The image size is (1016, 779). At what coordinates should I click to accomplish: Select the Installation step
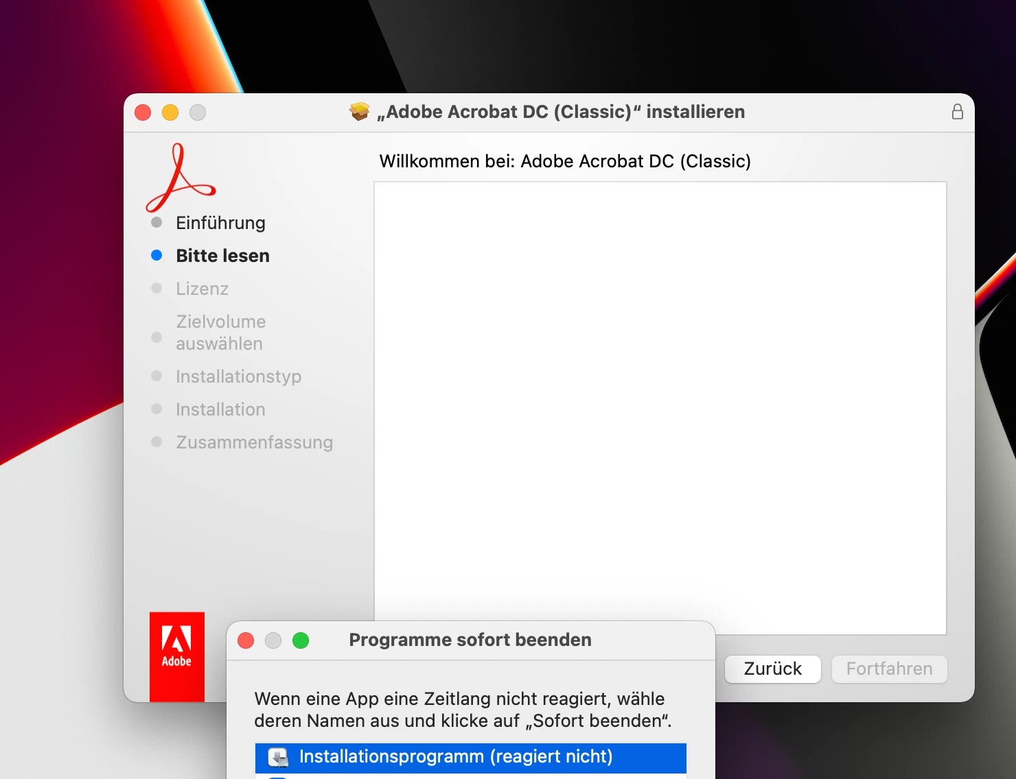220,409
